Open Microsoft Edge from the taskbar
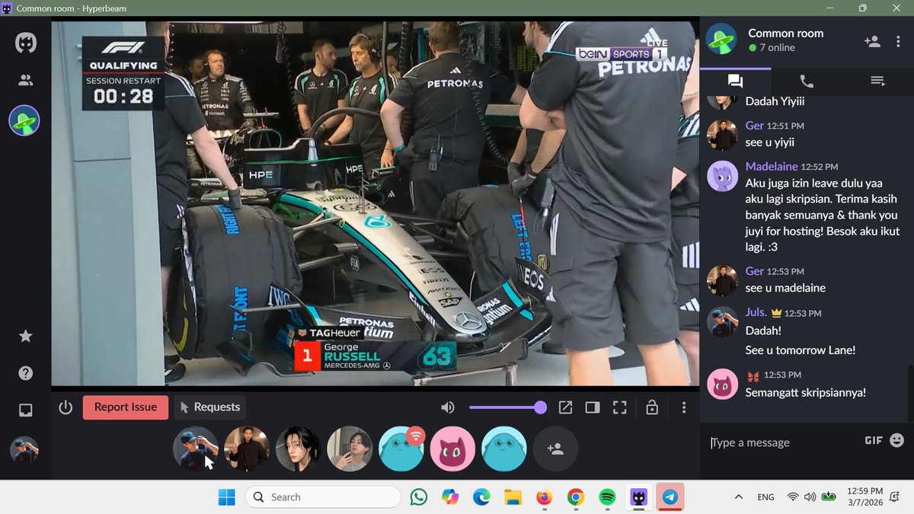This screenshot has height=514, width=914. (481, 497)
